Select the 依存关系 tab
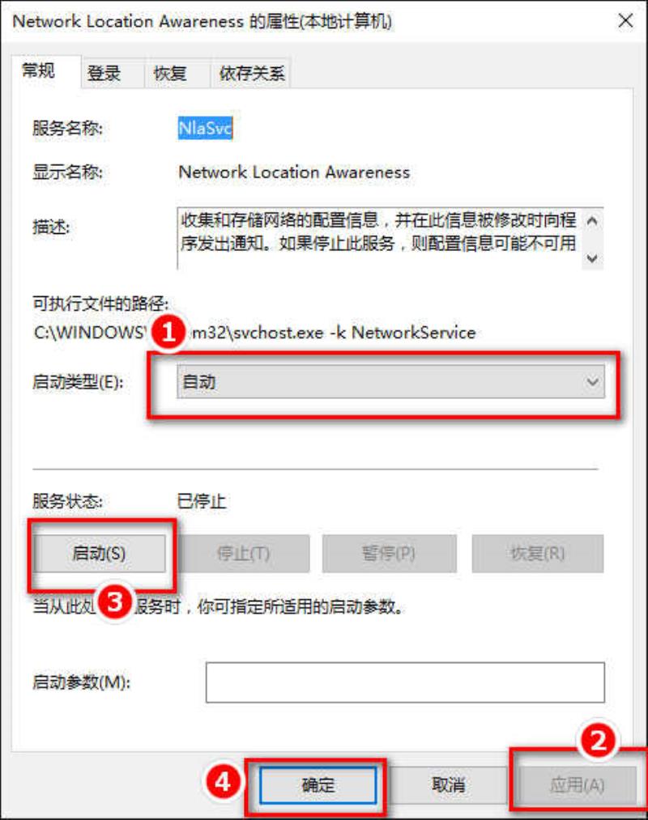648x820 pixels. click(251, 73)
